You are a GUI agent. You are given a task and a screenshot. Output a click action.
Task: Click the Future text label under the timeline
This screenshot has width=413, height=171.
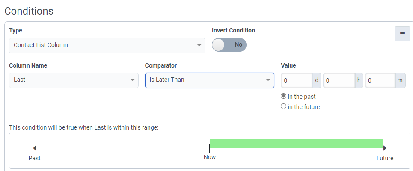coord(385,158)
